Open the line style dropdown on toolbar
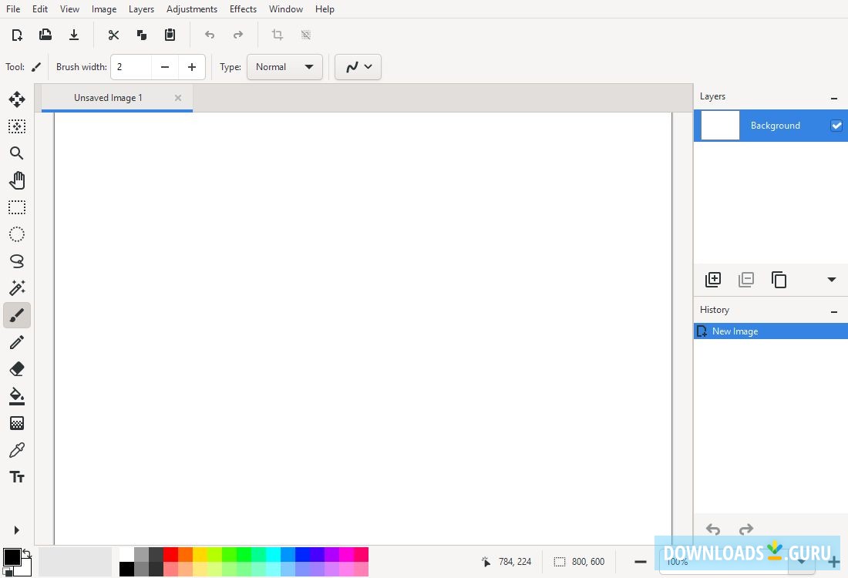Viewport: 848px width, 578px height. (x=357, y=67)
